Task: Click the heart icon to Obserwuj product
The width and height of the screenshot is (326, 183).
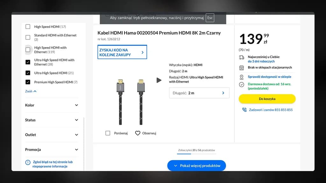Action: coord(138,133)
